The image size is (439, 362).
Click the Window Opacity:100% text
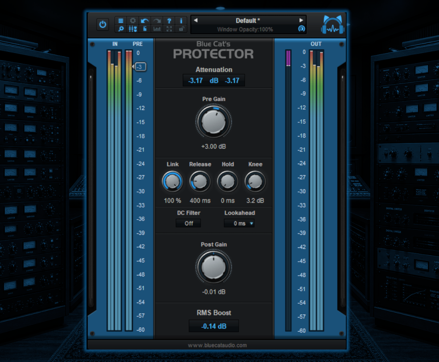(245, 29)
